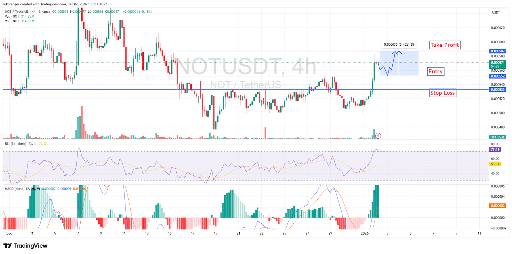Open the RSI (14, close) indicator legend

15,144
